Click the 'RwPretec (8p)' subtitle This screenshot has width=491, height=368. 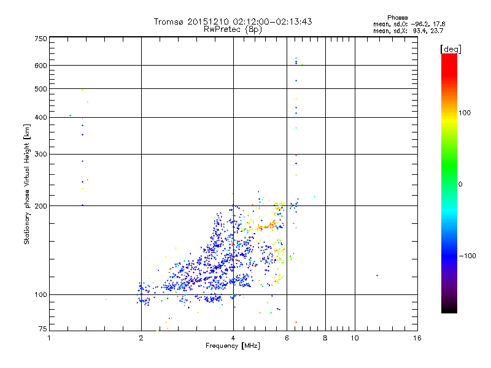point(233,29)
